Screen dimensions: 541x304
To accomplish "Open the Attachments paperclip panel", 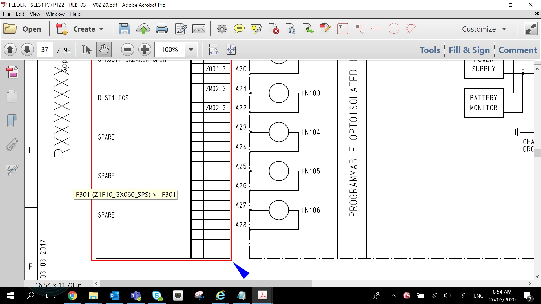I will tap(12, 145).
